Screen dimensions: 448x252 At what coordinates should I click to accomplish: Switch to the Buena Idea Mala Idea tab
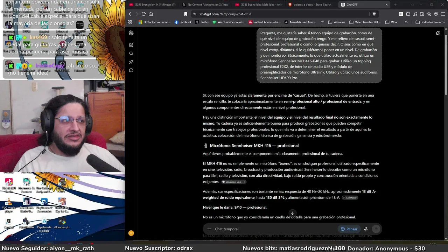tap(259, 5)
